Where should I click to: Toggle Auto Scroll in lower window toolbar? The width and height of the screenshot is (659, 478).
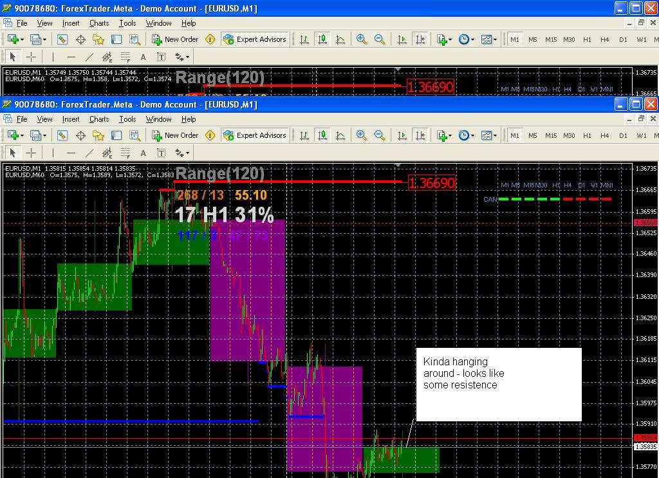(402, 135)
